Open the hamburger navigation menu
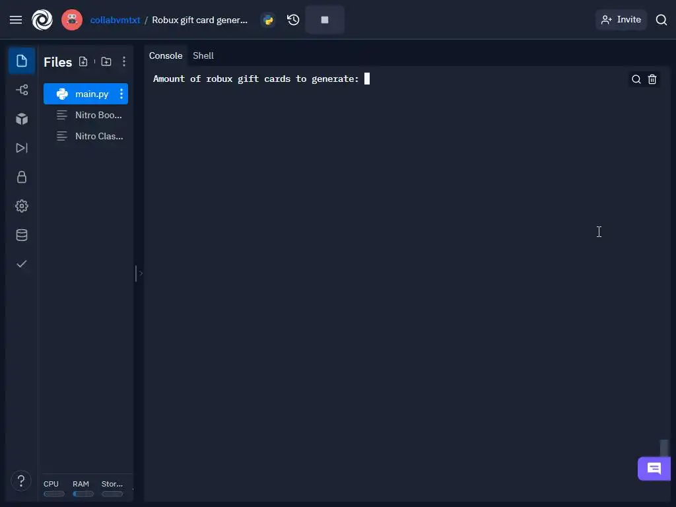Viewport: 676px width, 507px height. click(x=16, y=20)
